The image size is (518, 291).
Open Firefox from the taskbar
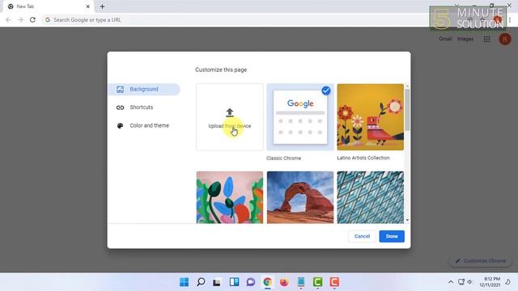284,282
